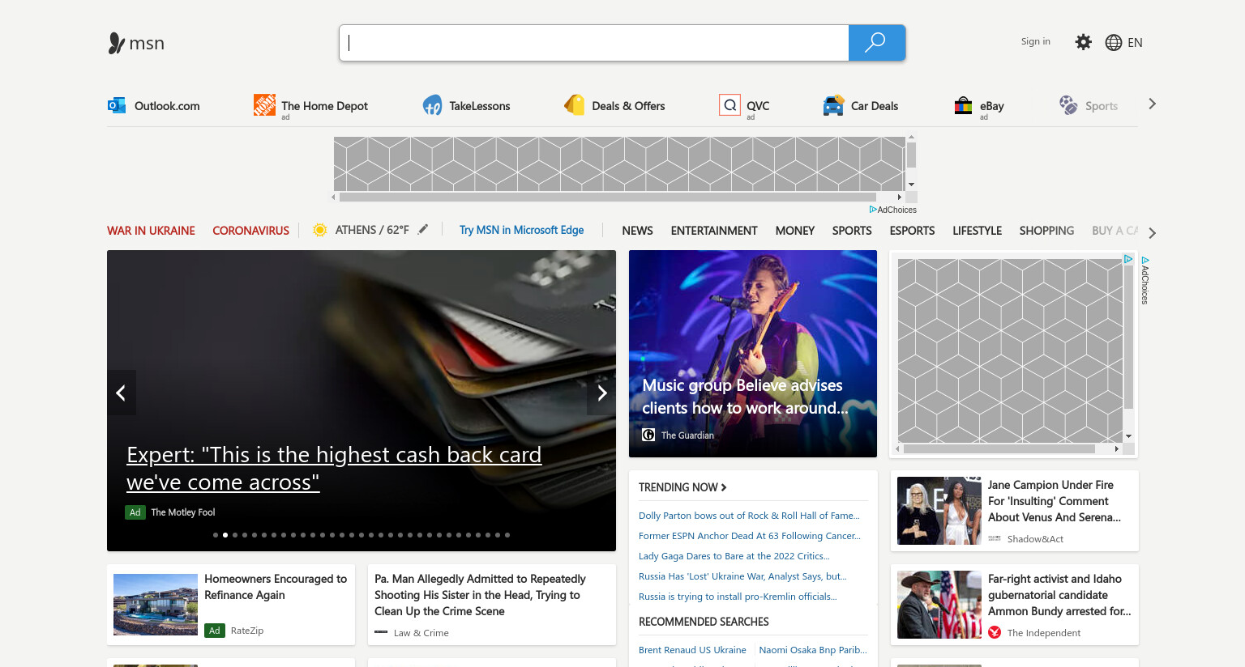
Task: Click the top banner ad horizontal scrollbar
Action: pyautogui.click(x=608, y=197)
